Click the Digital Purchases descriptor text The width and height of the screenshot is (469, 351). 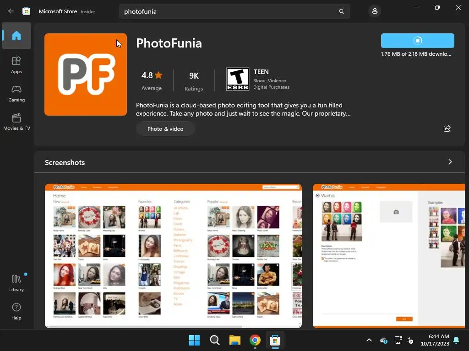click(x=271, y=87)
